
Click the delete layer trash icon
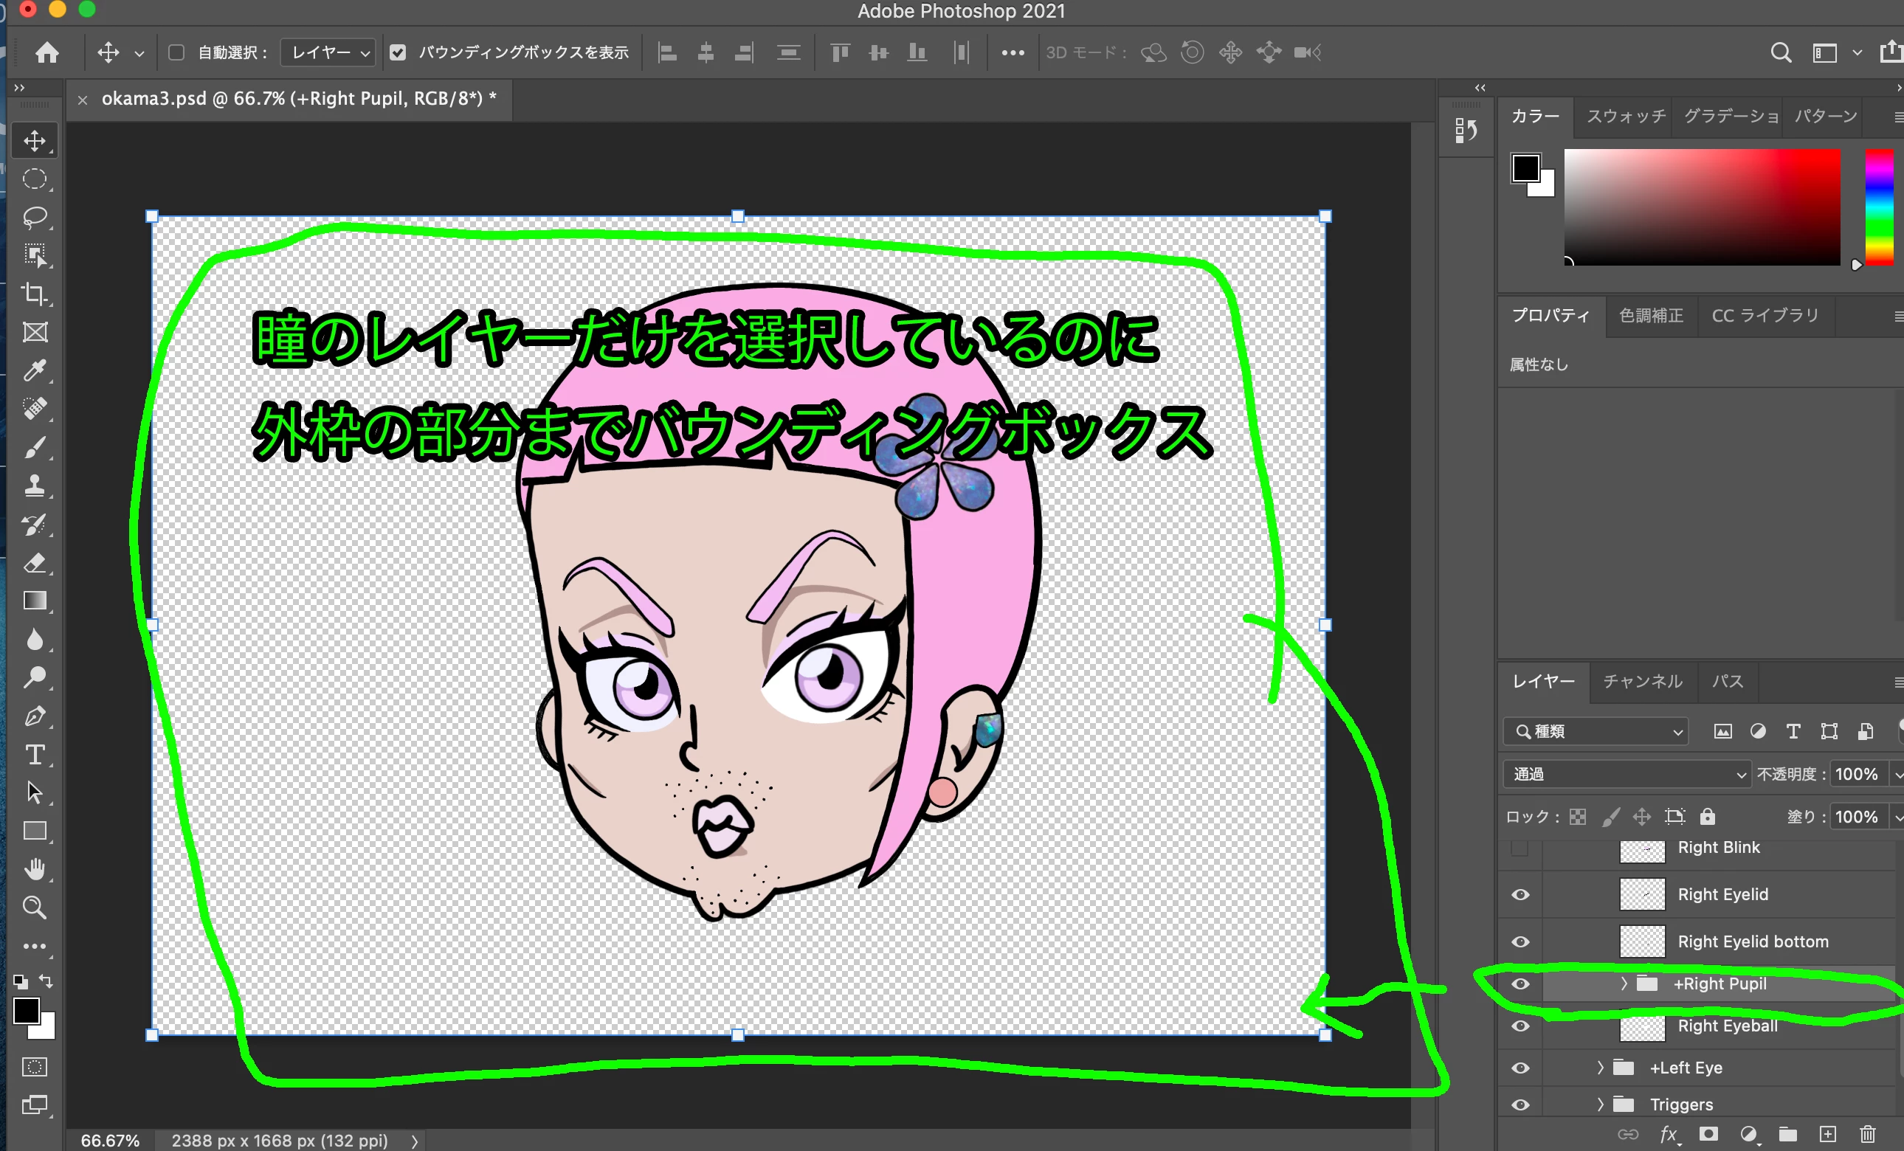click(1868, 1133)
